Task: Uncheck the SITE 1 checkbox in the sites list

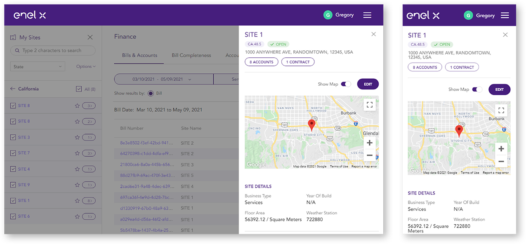Action: point(13,201)
